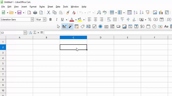The image size is (172, 96).
Task: Click the Center Horizontally icon
Action: click(95, 19)
